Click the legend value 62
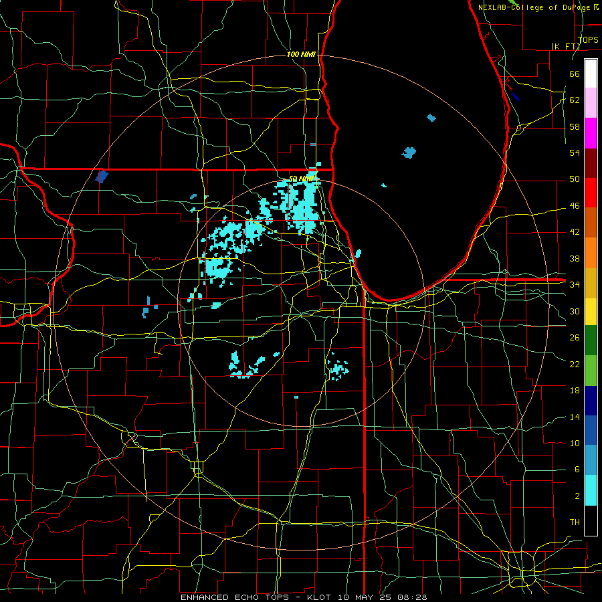The height and width of the screenshot is (602, 602). (x=575, y=100)
